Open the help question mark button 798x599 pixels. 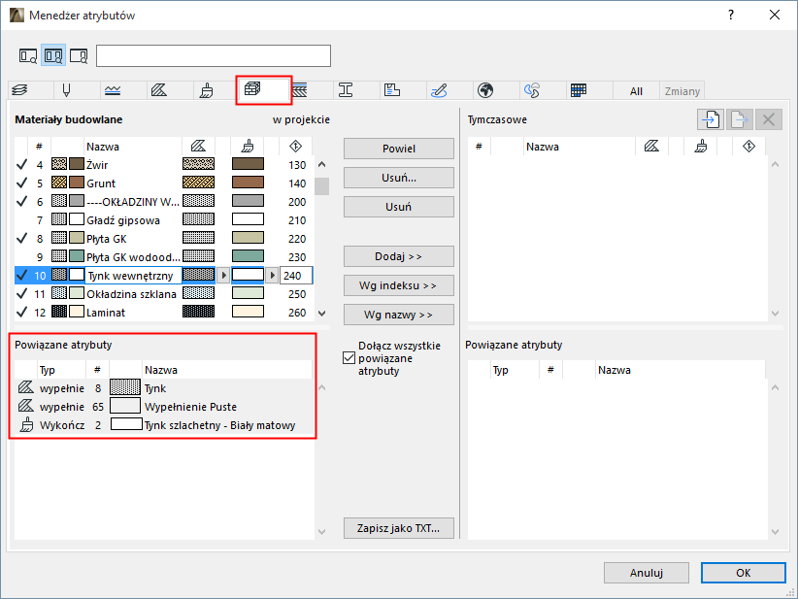pos(731,15)
